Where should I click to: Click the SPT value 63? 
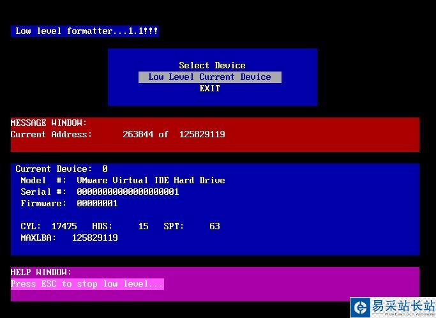(214, 226)
